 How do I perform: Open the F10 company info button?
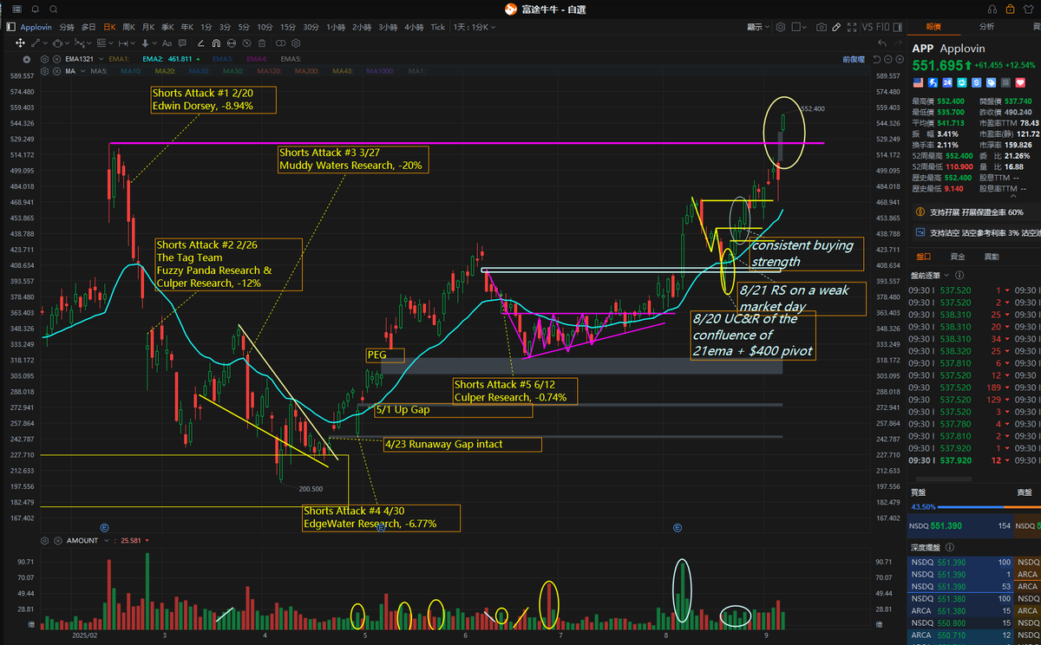[884, 27]
